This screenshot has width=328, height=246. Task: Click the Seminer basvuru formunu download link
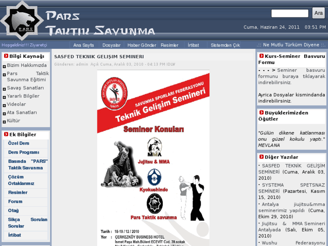291,76
